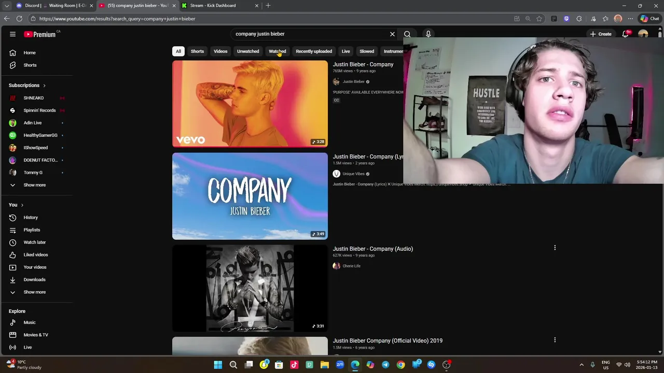Click the Cherie Life channel link
This screenshot has width=664, height=373.
pos(352,266)
